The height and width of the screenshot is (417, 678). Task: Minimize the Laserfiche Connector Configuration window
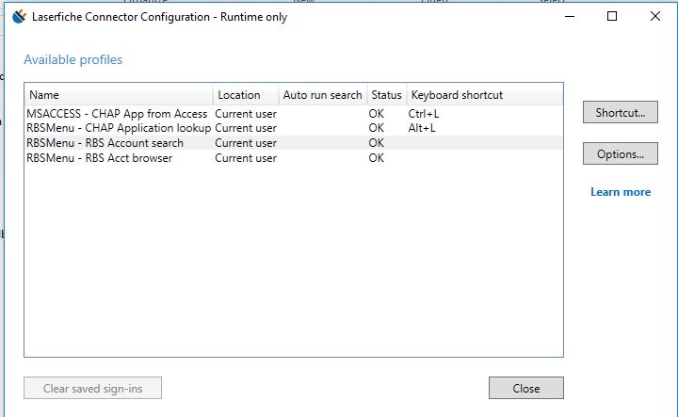point(570,16)
